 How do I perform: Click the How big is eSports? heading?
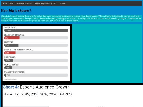coord(16,11)
